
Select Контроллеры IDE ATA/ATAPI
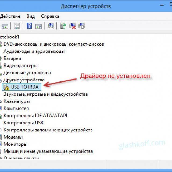35,116
